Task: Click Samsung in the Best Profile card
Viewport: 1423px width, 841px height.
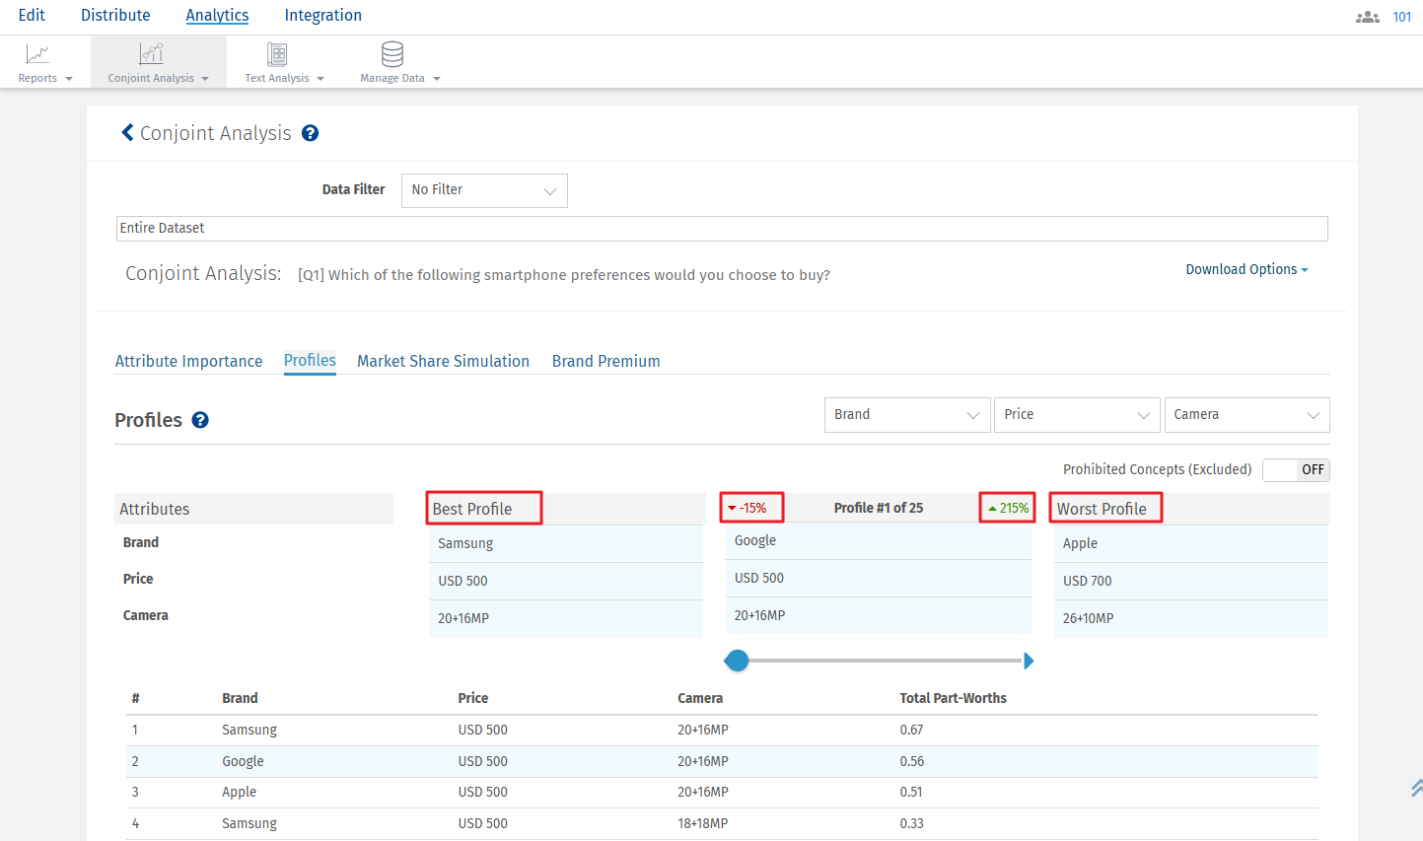Action: 465,543
